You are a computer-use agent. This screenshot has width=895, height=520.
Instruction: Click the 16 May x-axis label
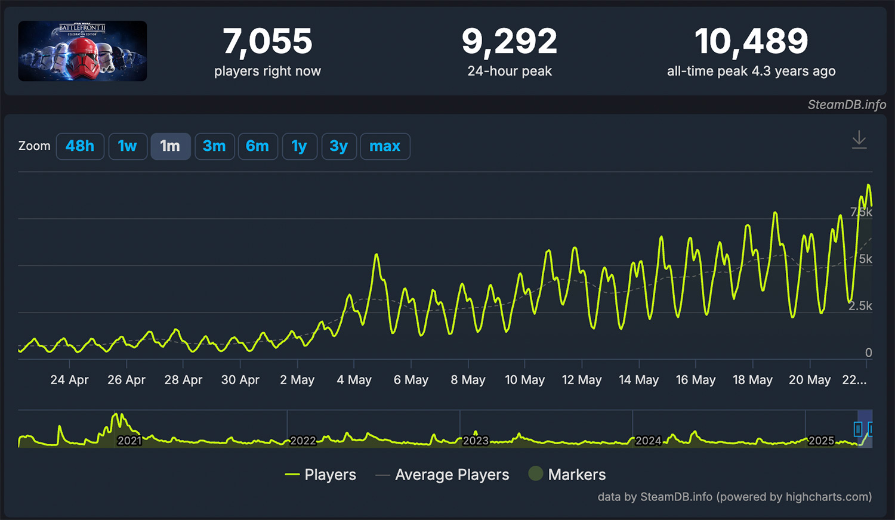pyautogui.click(x=696, y=380)
